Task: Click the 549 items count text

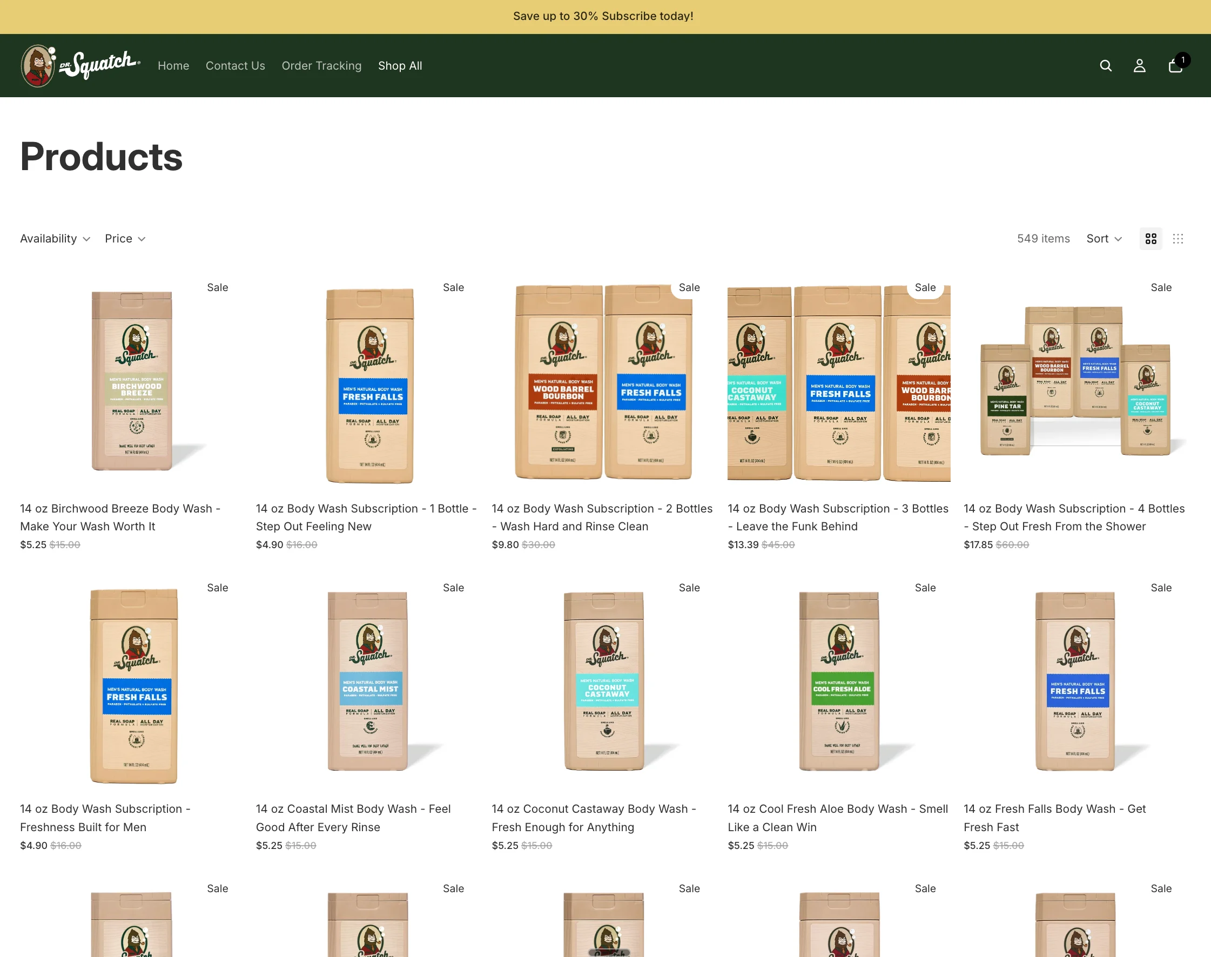Action: [1044, 239]
